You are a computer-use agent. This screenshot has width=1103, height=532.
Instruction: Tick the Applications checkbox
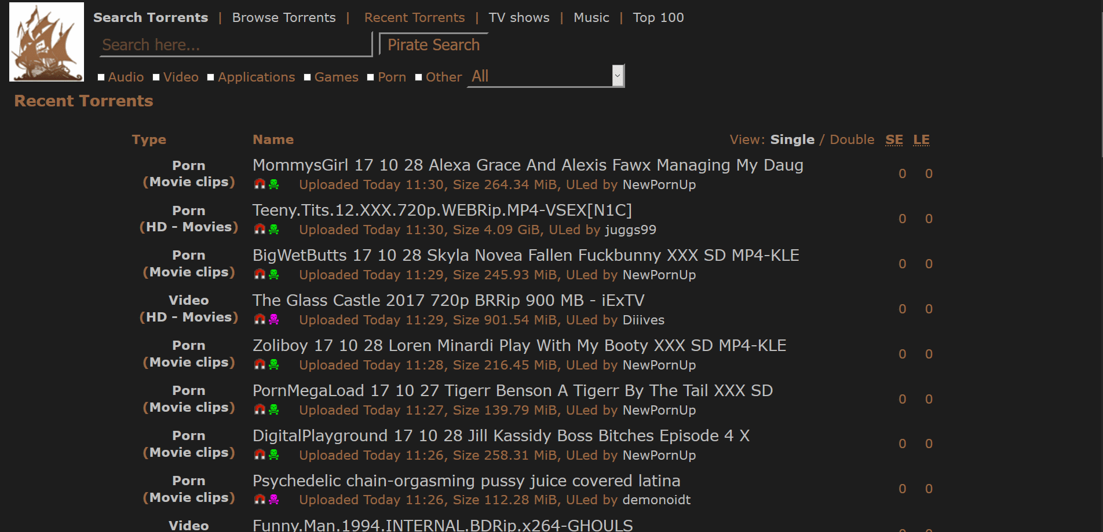pos(211,77)
